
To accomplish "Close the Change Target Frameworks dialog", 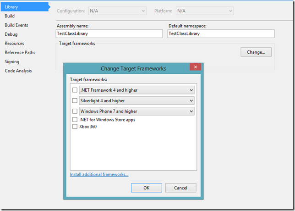I will [x=195, y=67].
